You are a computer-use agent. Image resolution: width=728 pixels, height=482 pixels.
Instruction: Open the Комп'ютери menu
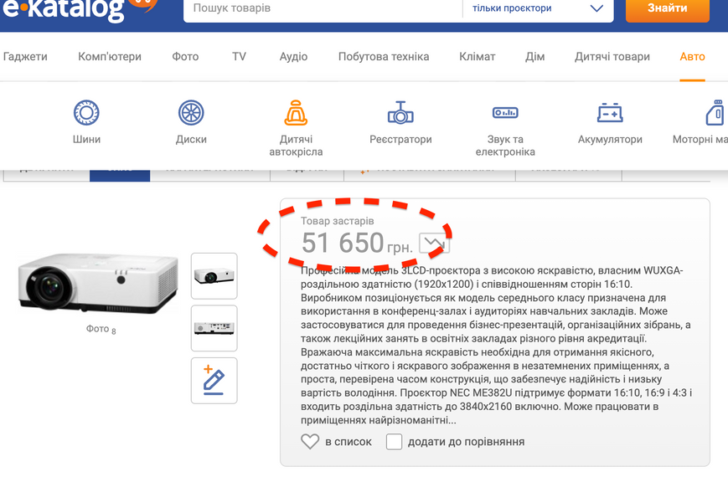point(110,57)
